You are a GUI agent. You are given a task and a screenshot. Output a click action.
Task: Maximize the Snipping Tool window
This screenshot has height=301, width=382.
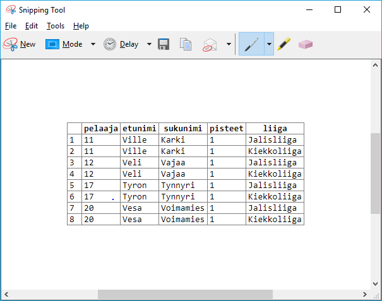[x=338, y=9]
